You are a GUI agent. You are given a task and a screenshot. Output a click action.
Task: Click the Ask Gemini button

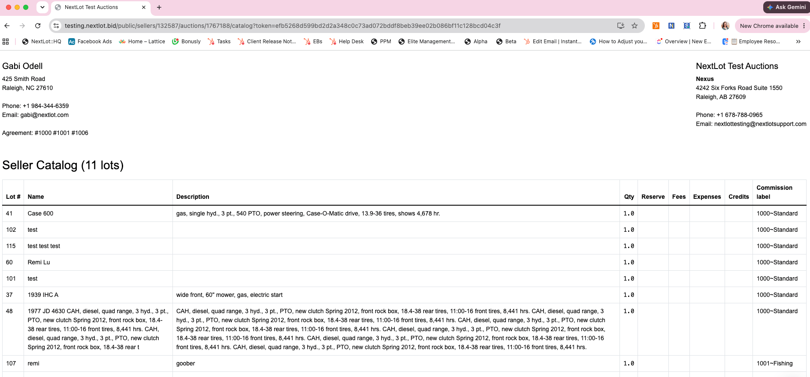(786, 7)
